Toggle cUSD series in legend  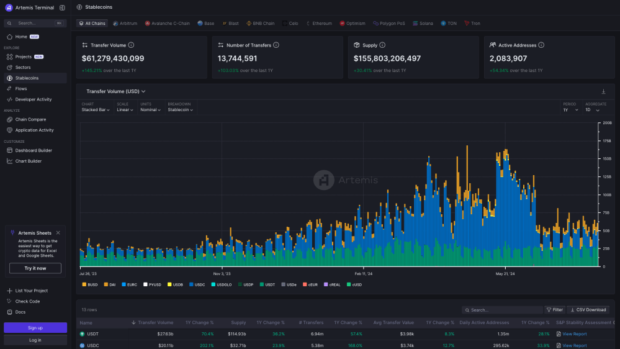coord(354,285)
